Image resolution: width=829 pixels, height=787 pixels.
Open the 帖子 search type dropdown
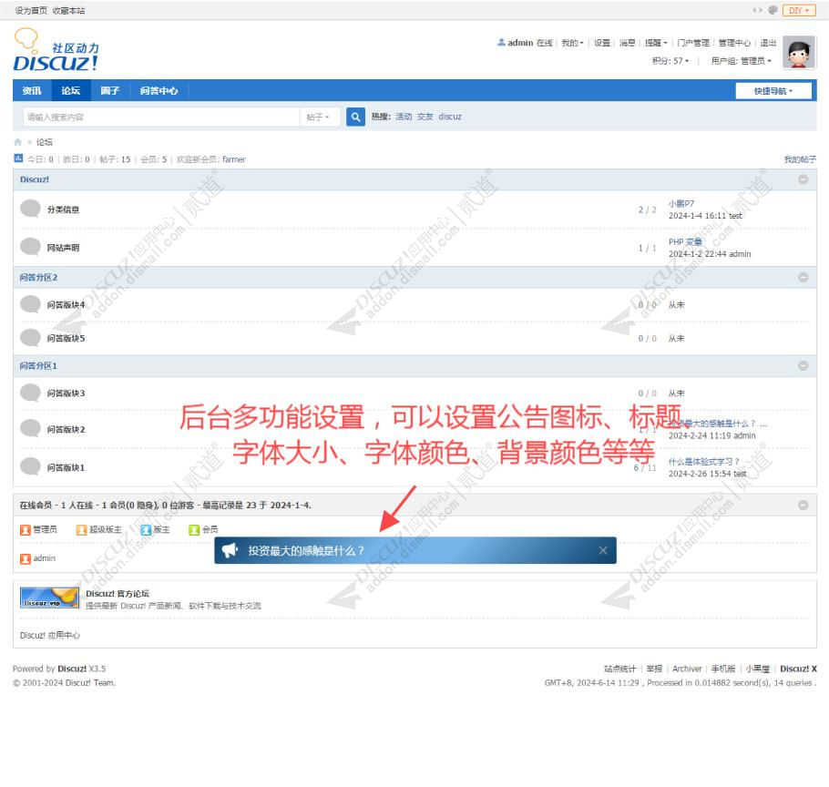click(x=318, y=117)
